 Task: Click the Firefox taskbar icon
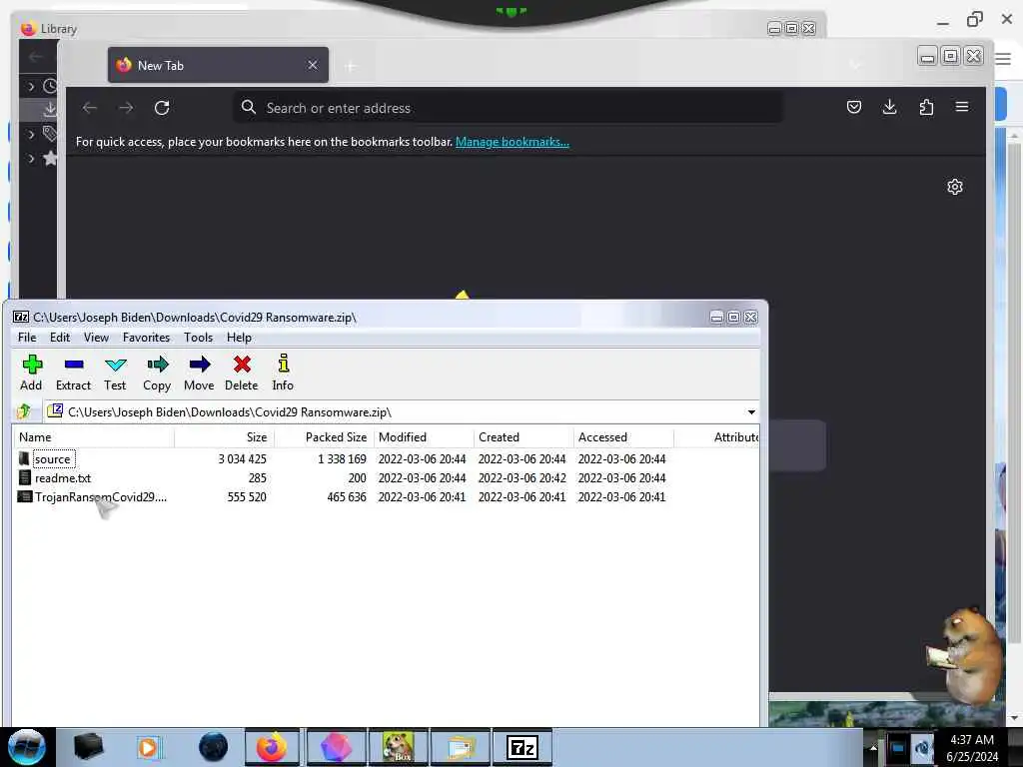click(272, 747)
